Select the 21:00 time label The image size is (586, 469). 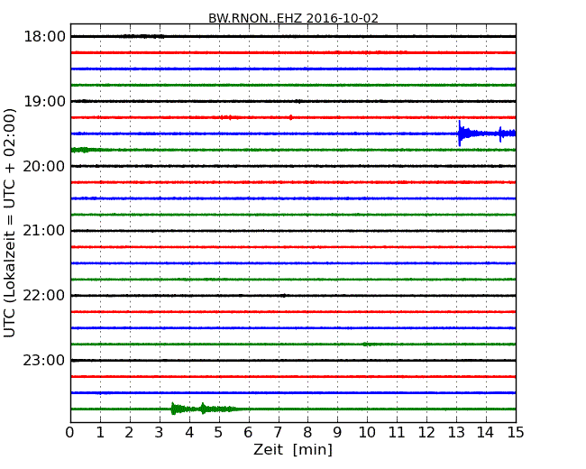pos(44,231)
